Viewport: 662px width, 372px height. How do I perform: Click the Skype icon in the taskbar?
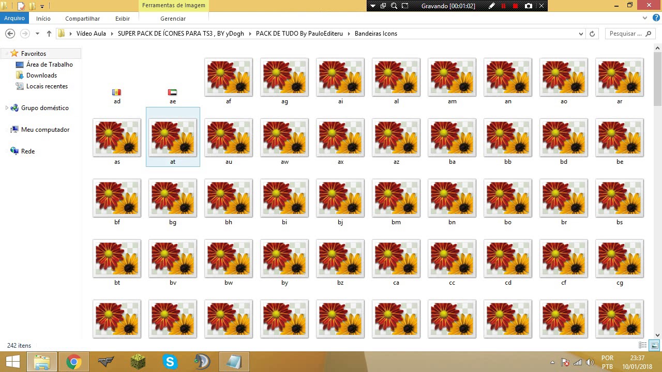pos(170,362)
